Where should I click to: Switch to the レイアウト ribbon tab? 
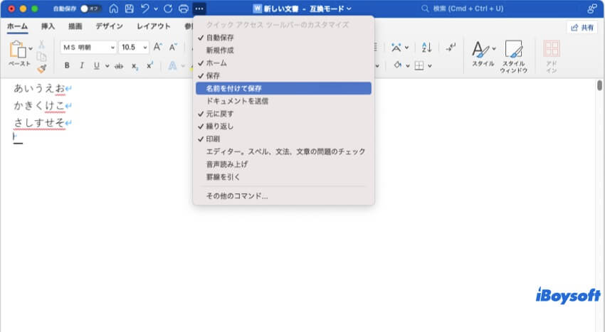point(153,26)
